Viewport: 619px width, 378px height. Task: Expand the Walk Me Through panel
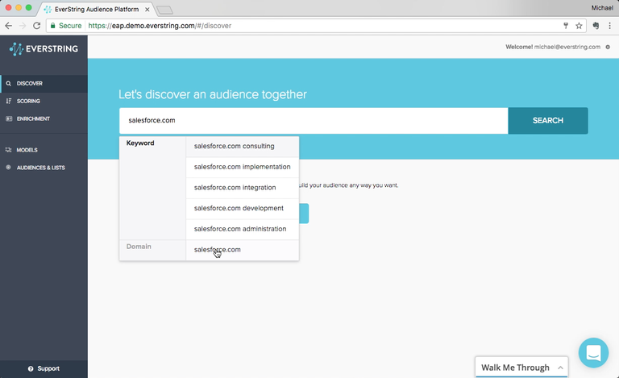tap(521, 368)
